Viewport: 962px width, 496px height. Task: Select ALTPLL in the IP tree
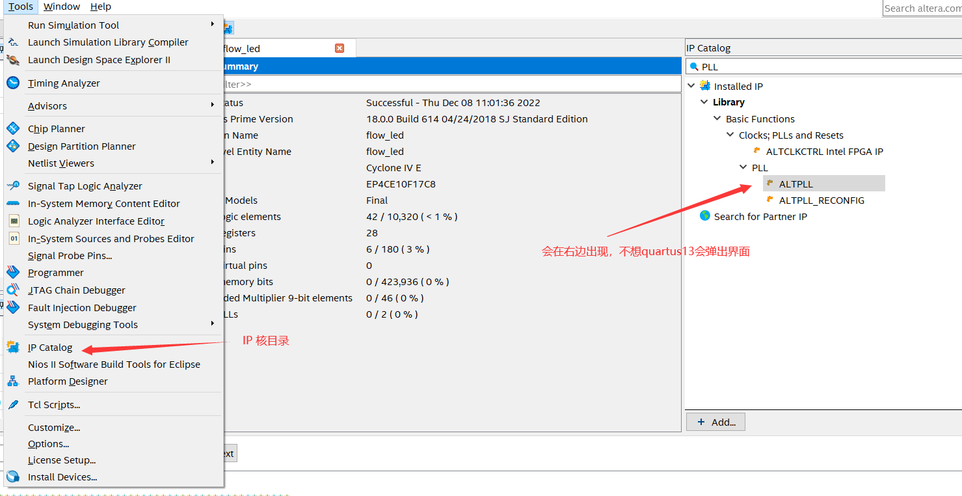click(x=796, y=184)
